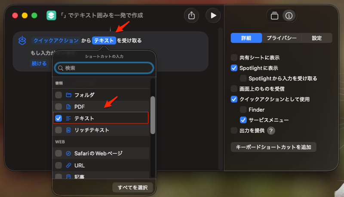Uncheck the サービスメニュー checkbox
This screenshot has height=197, width=344.
[x=243, y=120]
